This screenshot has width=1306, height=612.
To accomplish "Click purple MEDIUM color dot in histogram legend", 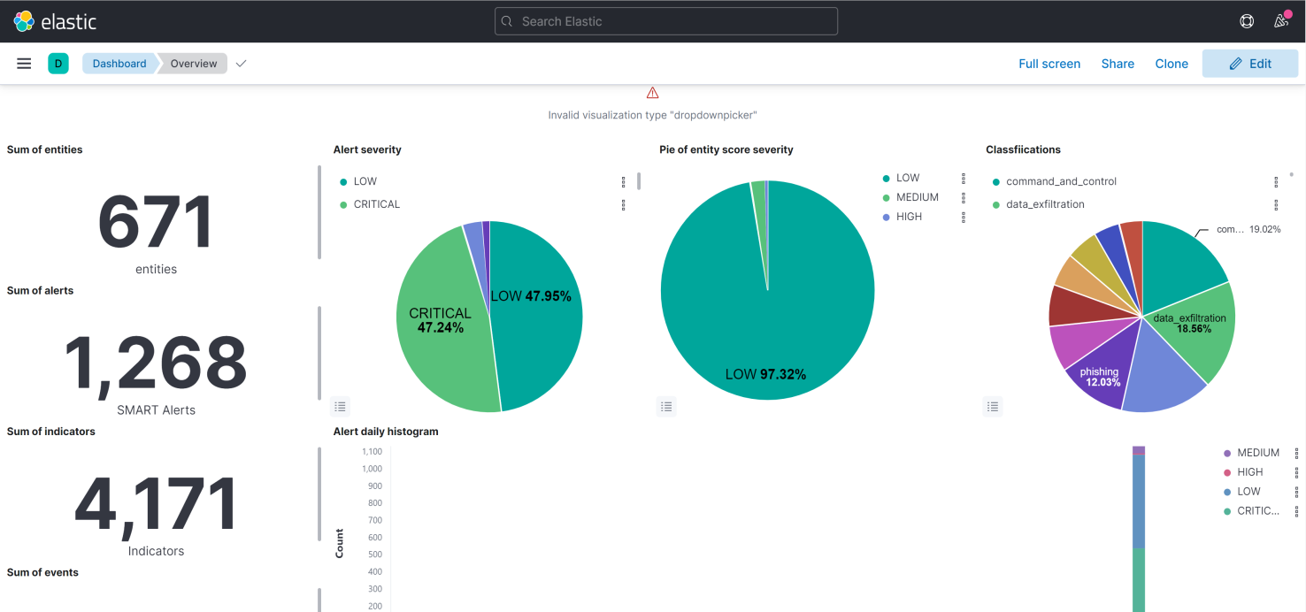I will [x=1227, y=453].
